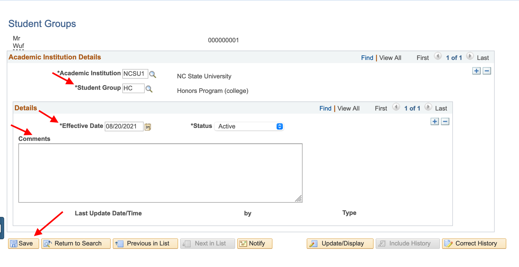
Task: Go to next Academic Institution row arrow
Action: point(470,56)
